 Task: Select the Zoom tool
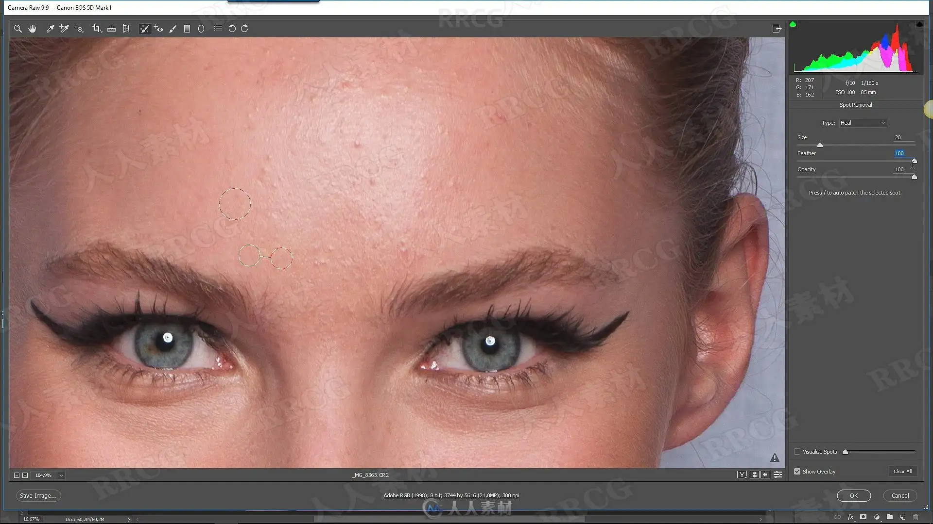[18, 29]
